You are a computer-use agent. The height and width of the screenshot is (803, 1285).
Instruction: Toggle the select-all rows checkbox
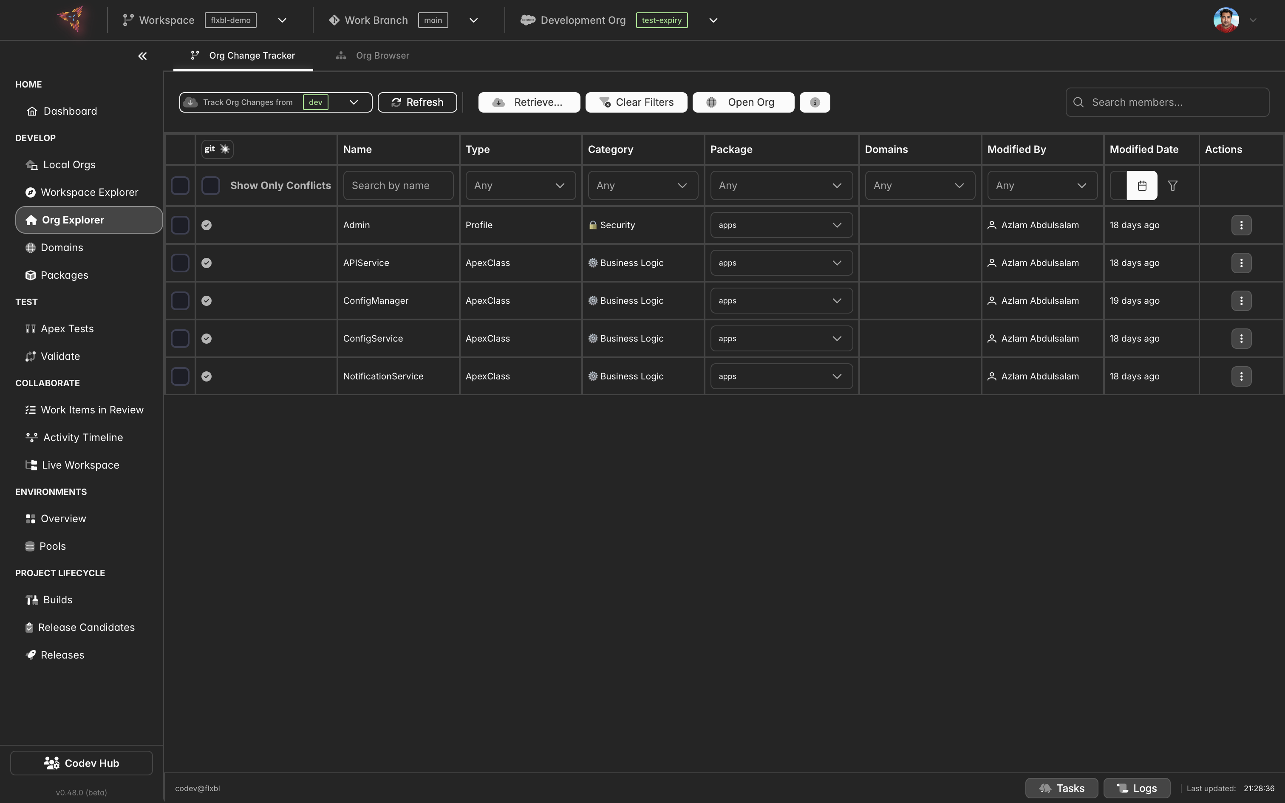180,185
